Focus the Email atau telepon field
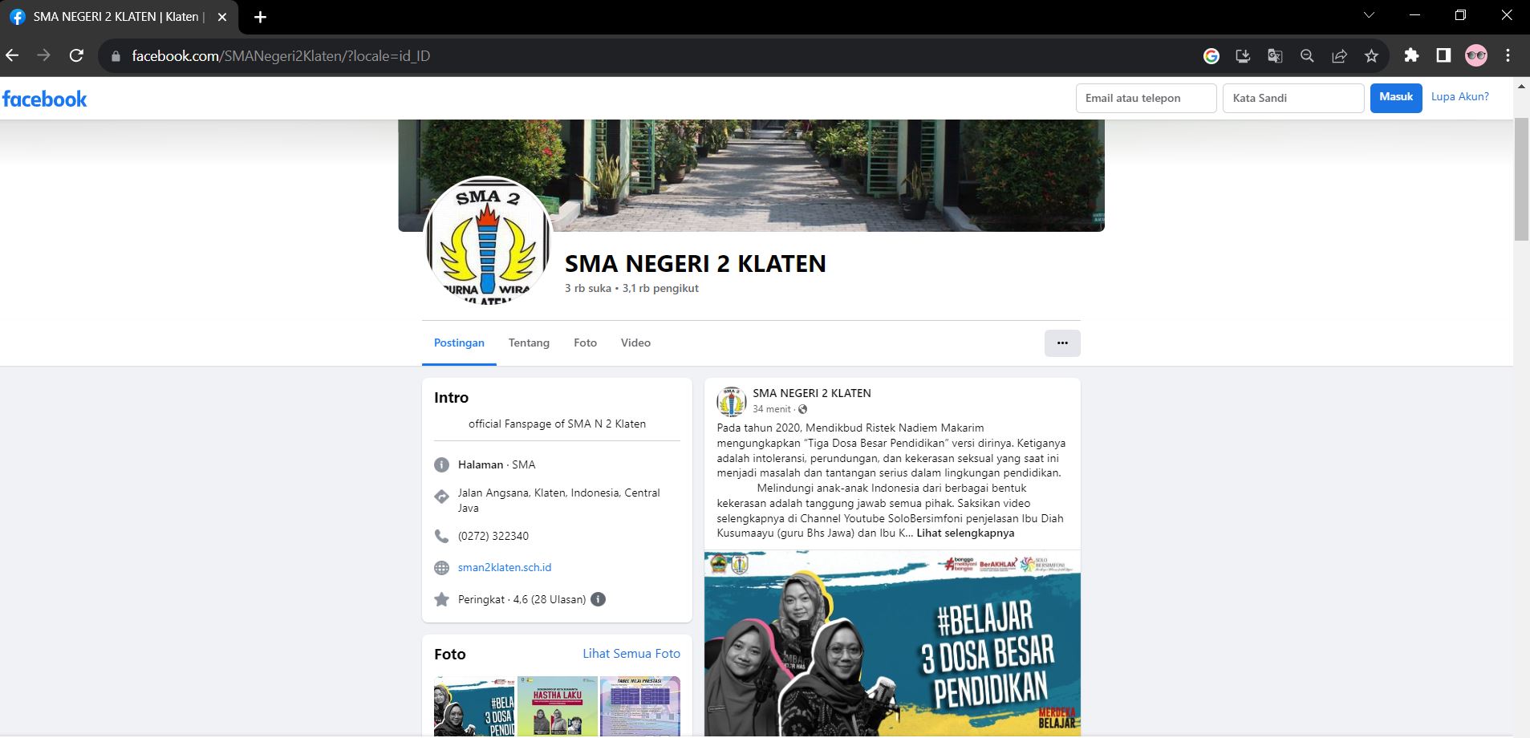Image resolution: width=1530 pixels, height=738 pixels. coord(1146,99)
